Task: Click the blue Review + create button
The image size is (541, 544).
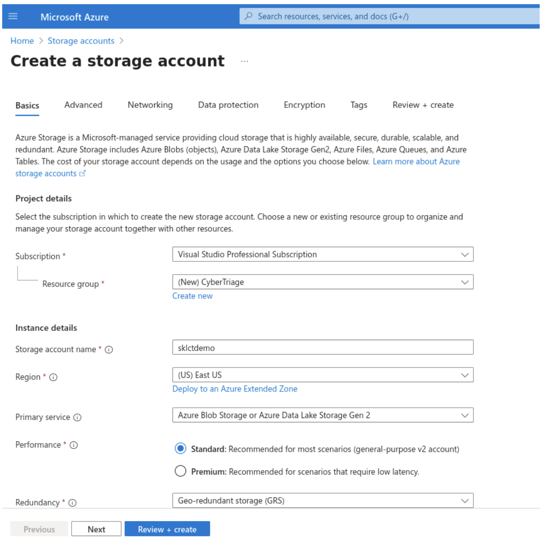Action: [167, 529]
